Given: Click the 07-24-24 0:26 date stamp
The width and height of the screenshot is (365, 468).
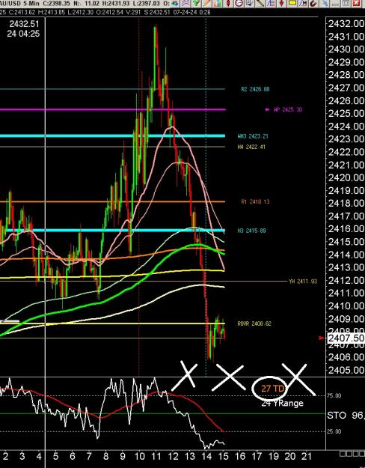Looking at the screenshot, I should pyautogui.click(x=191, y=12).
